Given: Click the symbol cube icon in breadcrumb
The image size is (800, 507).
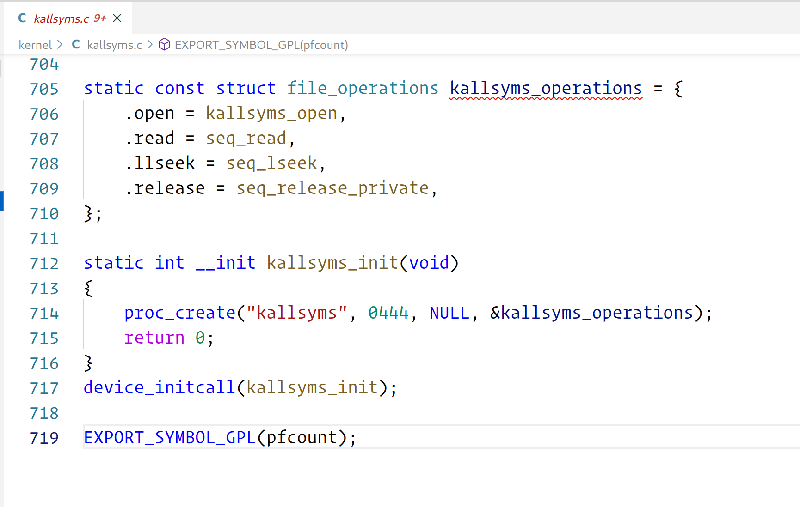Looking at the screenshot, I should click(x=164, y=44).
